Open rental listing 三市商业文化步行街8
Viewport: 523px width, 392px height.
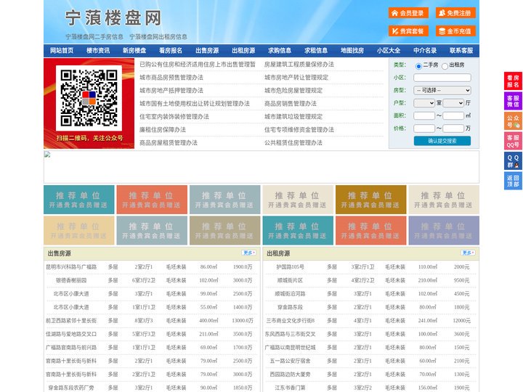tap(290, 321)
